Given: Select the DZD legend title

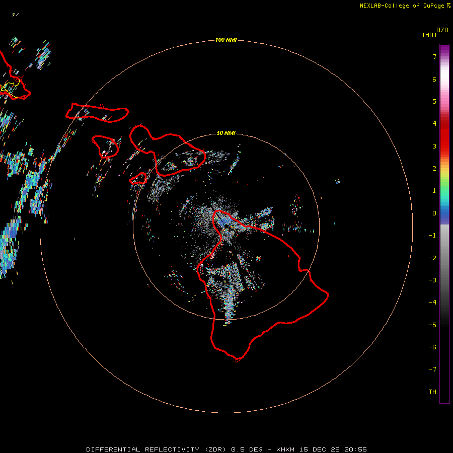Looking at the screenshot, I should point(442,30).
